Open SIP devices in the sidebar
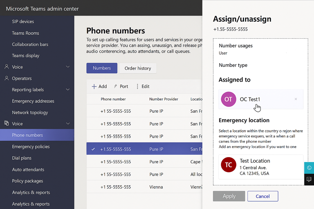 tap(23, 21)
